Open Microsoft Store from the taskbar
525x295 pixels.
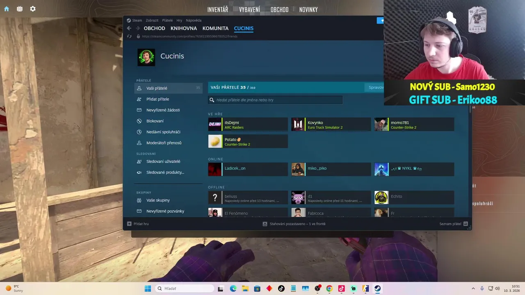click(257, 288)
